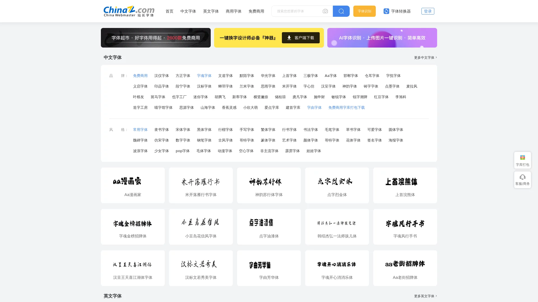Click the magnifier search icon
The height and width of the screenshot is (302, 538).
(x=341, y=11)
